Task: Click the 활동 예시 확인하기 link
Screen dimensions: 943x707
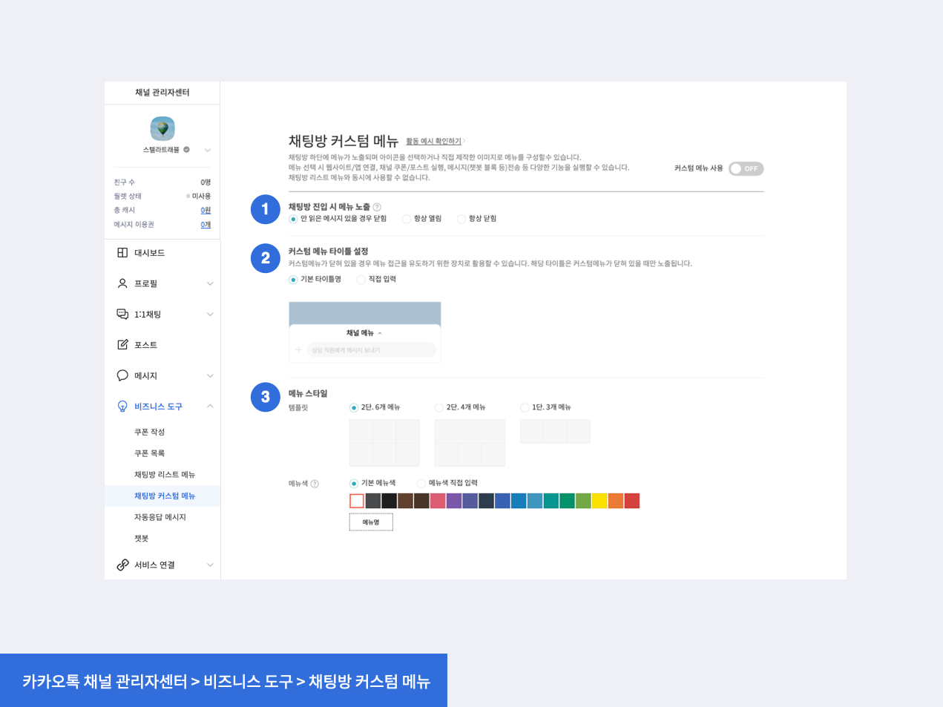Action: pyautogui.click(x=434, y=142)
